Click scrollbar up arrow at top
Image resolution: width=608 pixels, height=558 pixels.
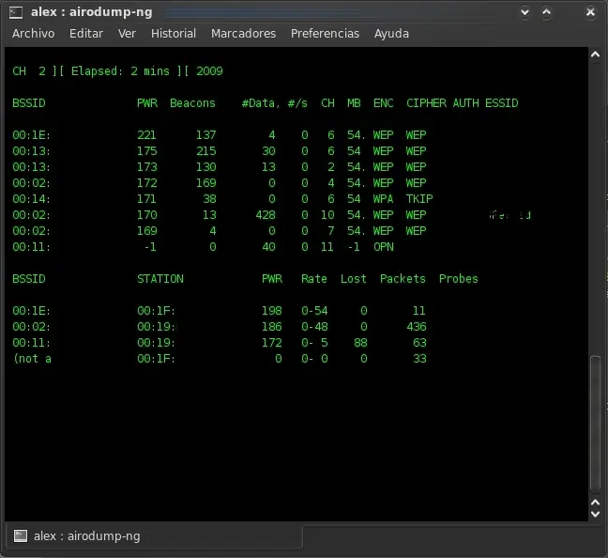(595, 54)
